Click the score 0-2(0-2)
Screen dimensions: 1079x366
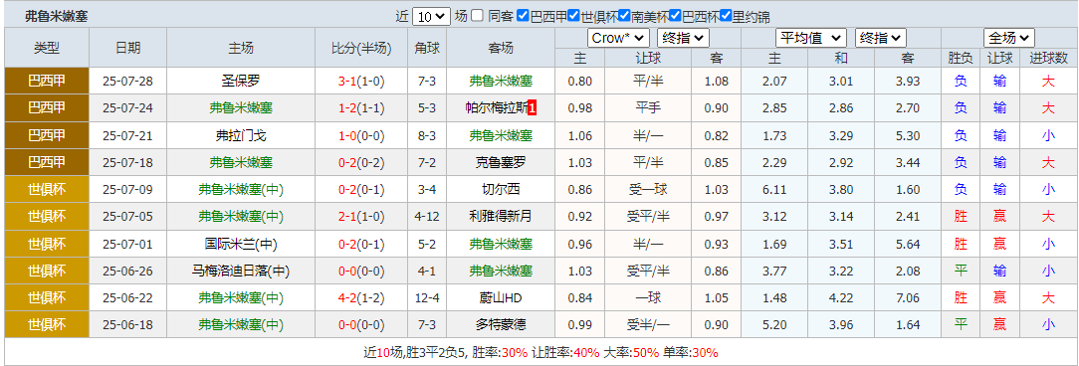click(361, 163)
